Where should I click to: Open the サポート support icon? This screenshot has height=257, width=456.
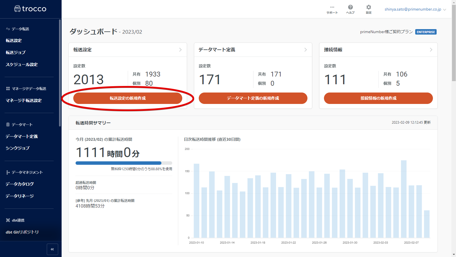332,9
